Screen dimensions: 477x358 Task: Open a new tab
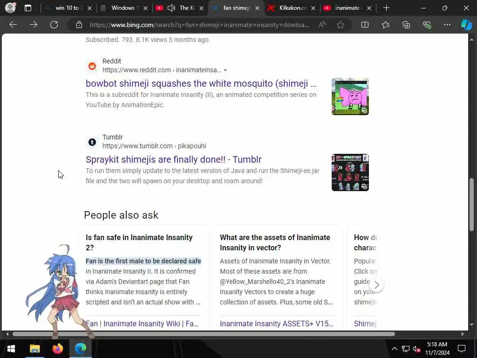click(x=386, y=8)
